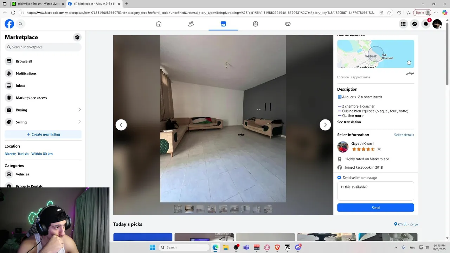Screen dimensions: 450x253
Task: Click the map info icon
Action: tap(409, 63)
